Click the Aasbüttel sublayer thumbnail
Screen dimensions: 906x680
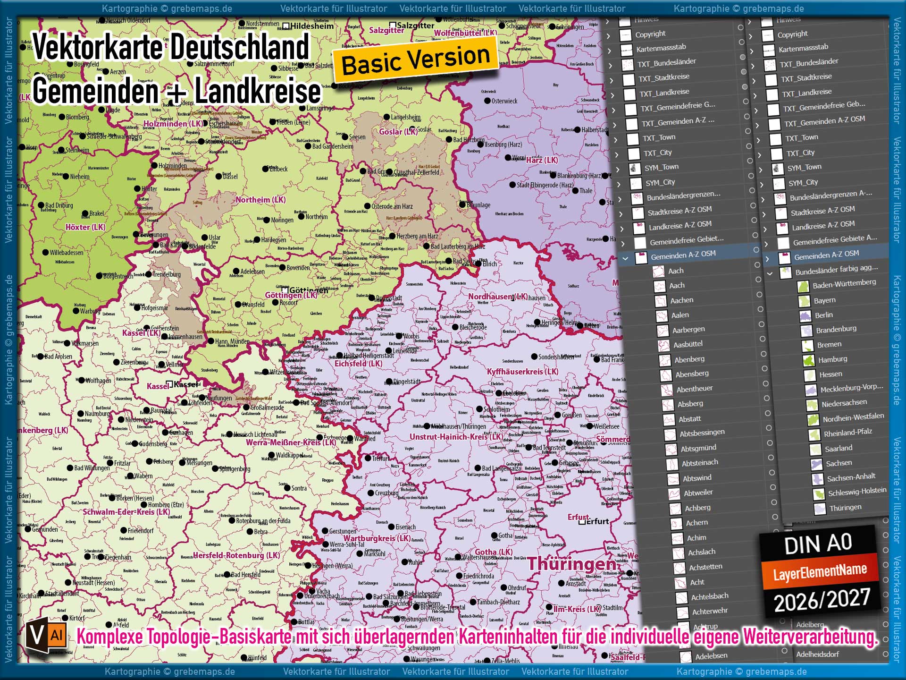[x=663, y=346]
